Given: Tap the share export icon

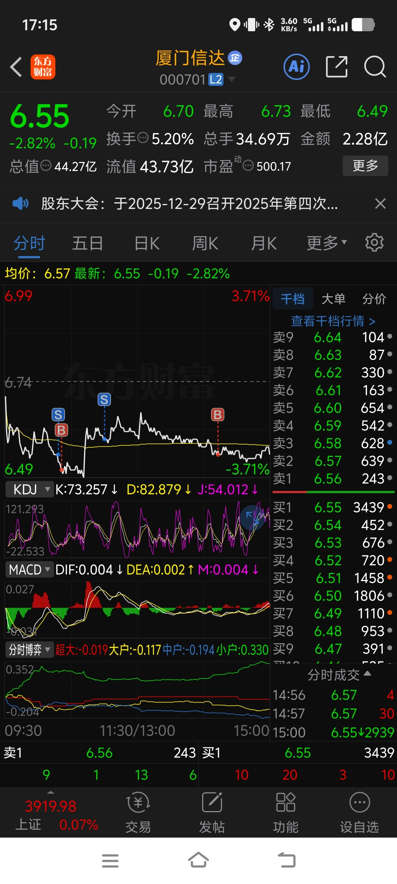Looking at the screenshot, I should click(x=337, y=67).
